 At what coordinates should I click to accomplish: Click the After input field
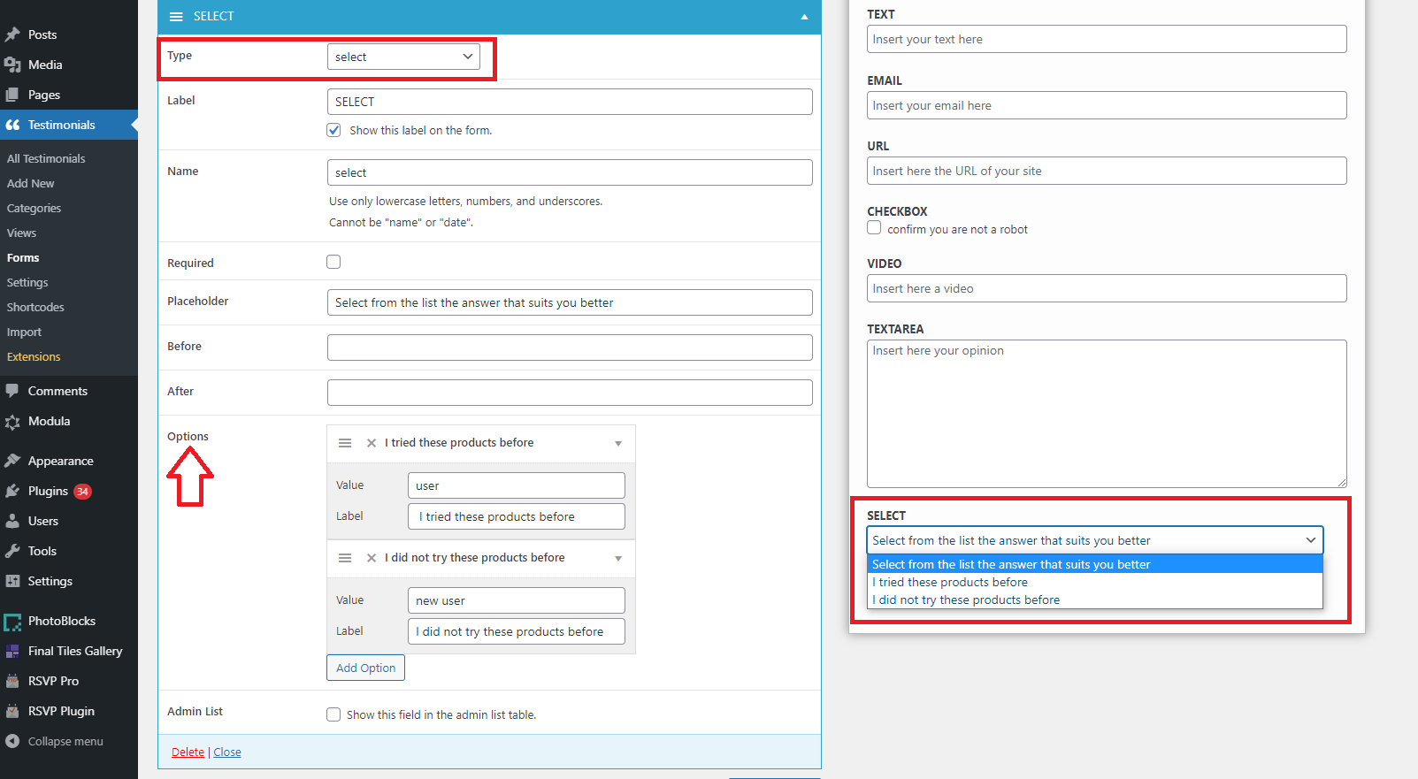click(x=570, y=393)
